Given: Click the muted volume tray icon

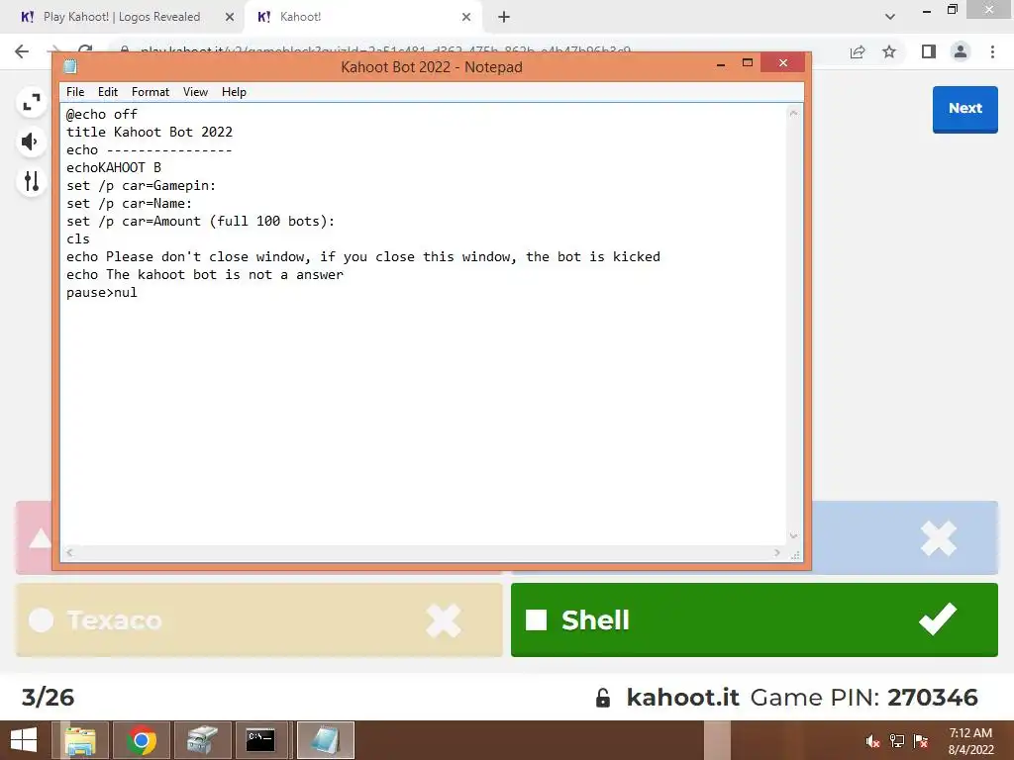Looking at the screenshot, I should coord(872,741).
